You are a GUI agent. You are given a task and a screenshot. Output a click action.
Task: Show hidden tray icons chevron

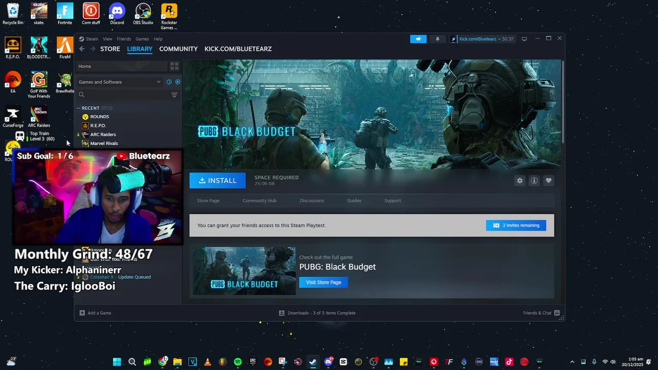point(572,362)
